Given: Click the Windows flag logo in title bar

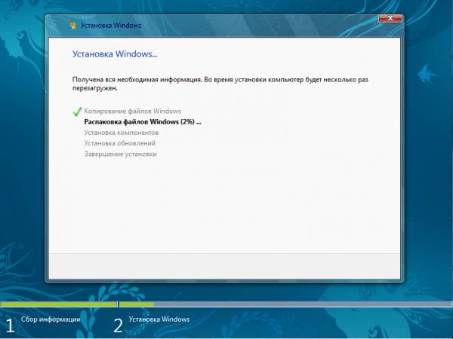Looking at the screenshot, I should coord(72,25).
